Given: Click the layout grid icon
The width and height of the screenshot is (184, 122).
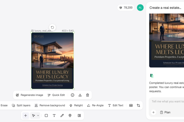Looking at the screenshot, I should 79,116.
